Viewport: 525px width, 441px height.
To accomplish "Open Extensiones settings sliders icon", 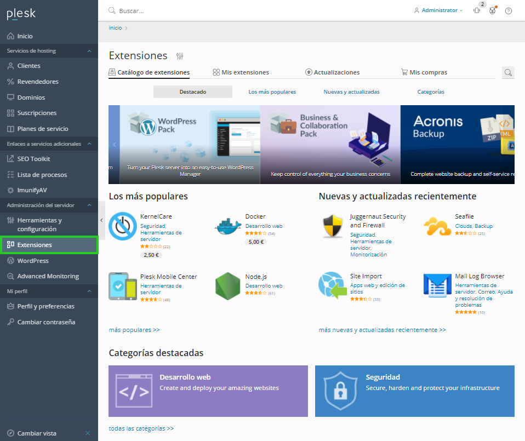I will tap(180, 56).
